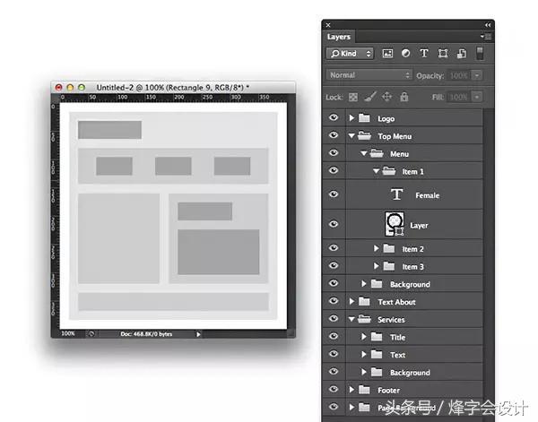Hide the smart object named Layer

click(x=334, y=224)
